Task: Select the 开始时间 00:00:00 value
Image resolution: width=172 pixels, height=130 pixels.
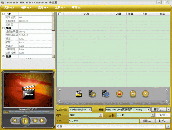Action: [35, 21]
